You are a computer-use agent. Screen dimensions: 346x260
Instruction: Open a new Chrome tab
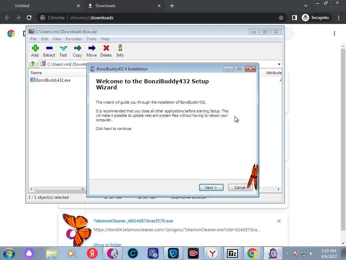172,6
